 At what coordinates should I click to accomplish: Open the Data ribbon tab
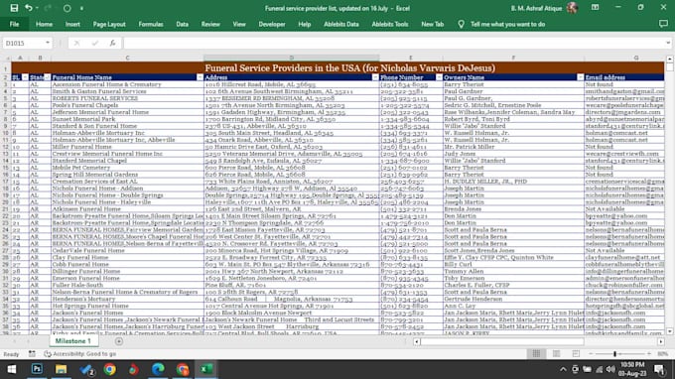182,24
